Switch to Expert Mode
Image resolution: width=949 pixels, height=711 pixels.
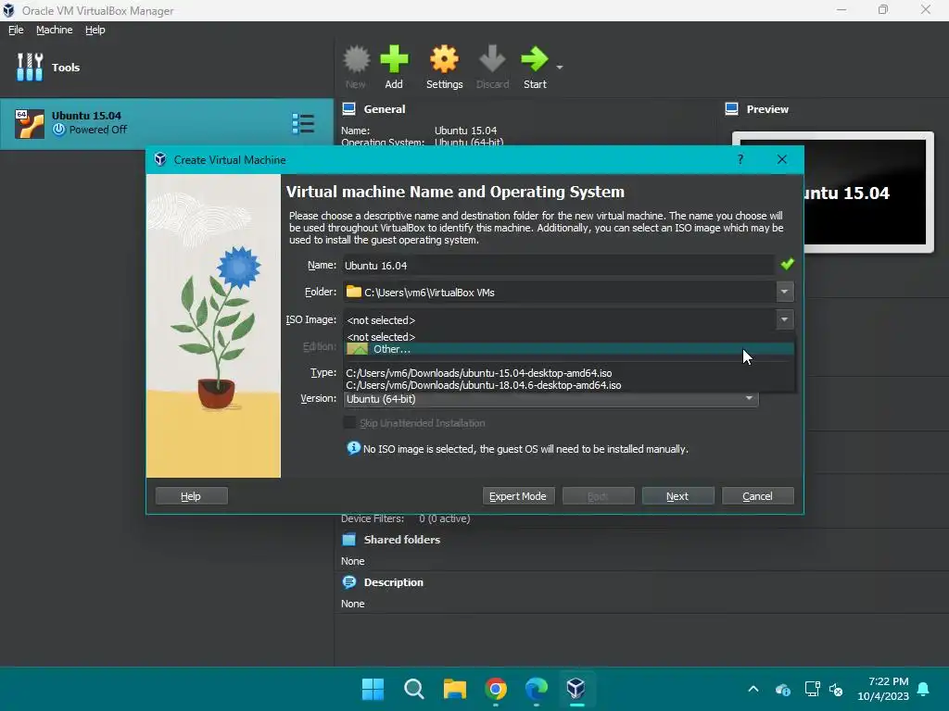[x=517, y=496]
